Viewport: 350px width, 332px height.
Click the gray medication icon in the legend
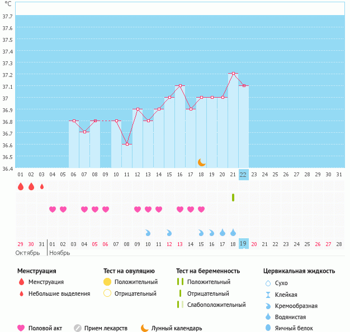click(78, 328)
